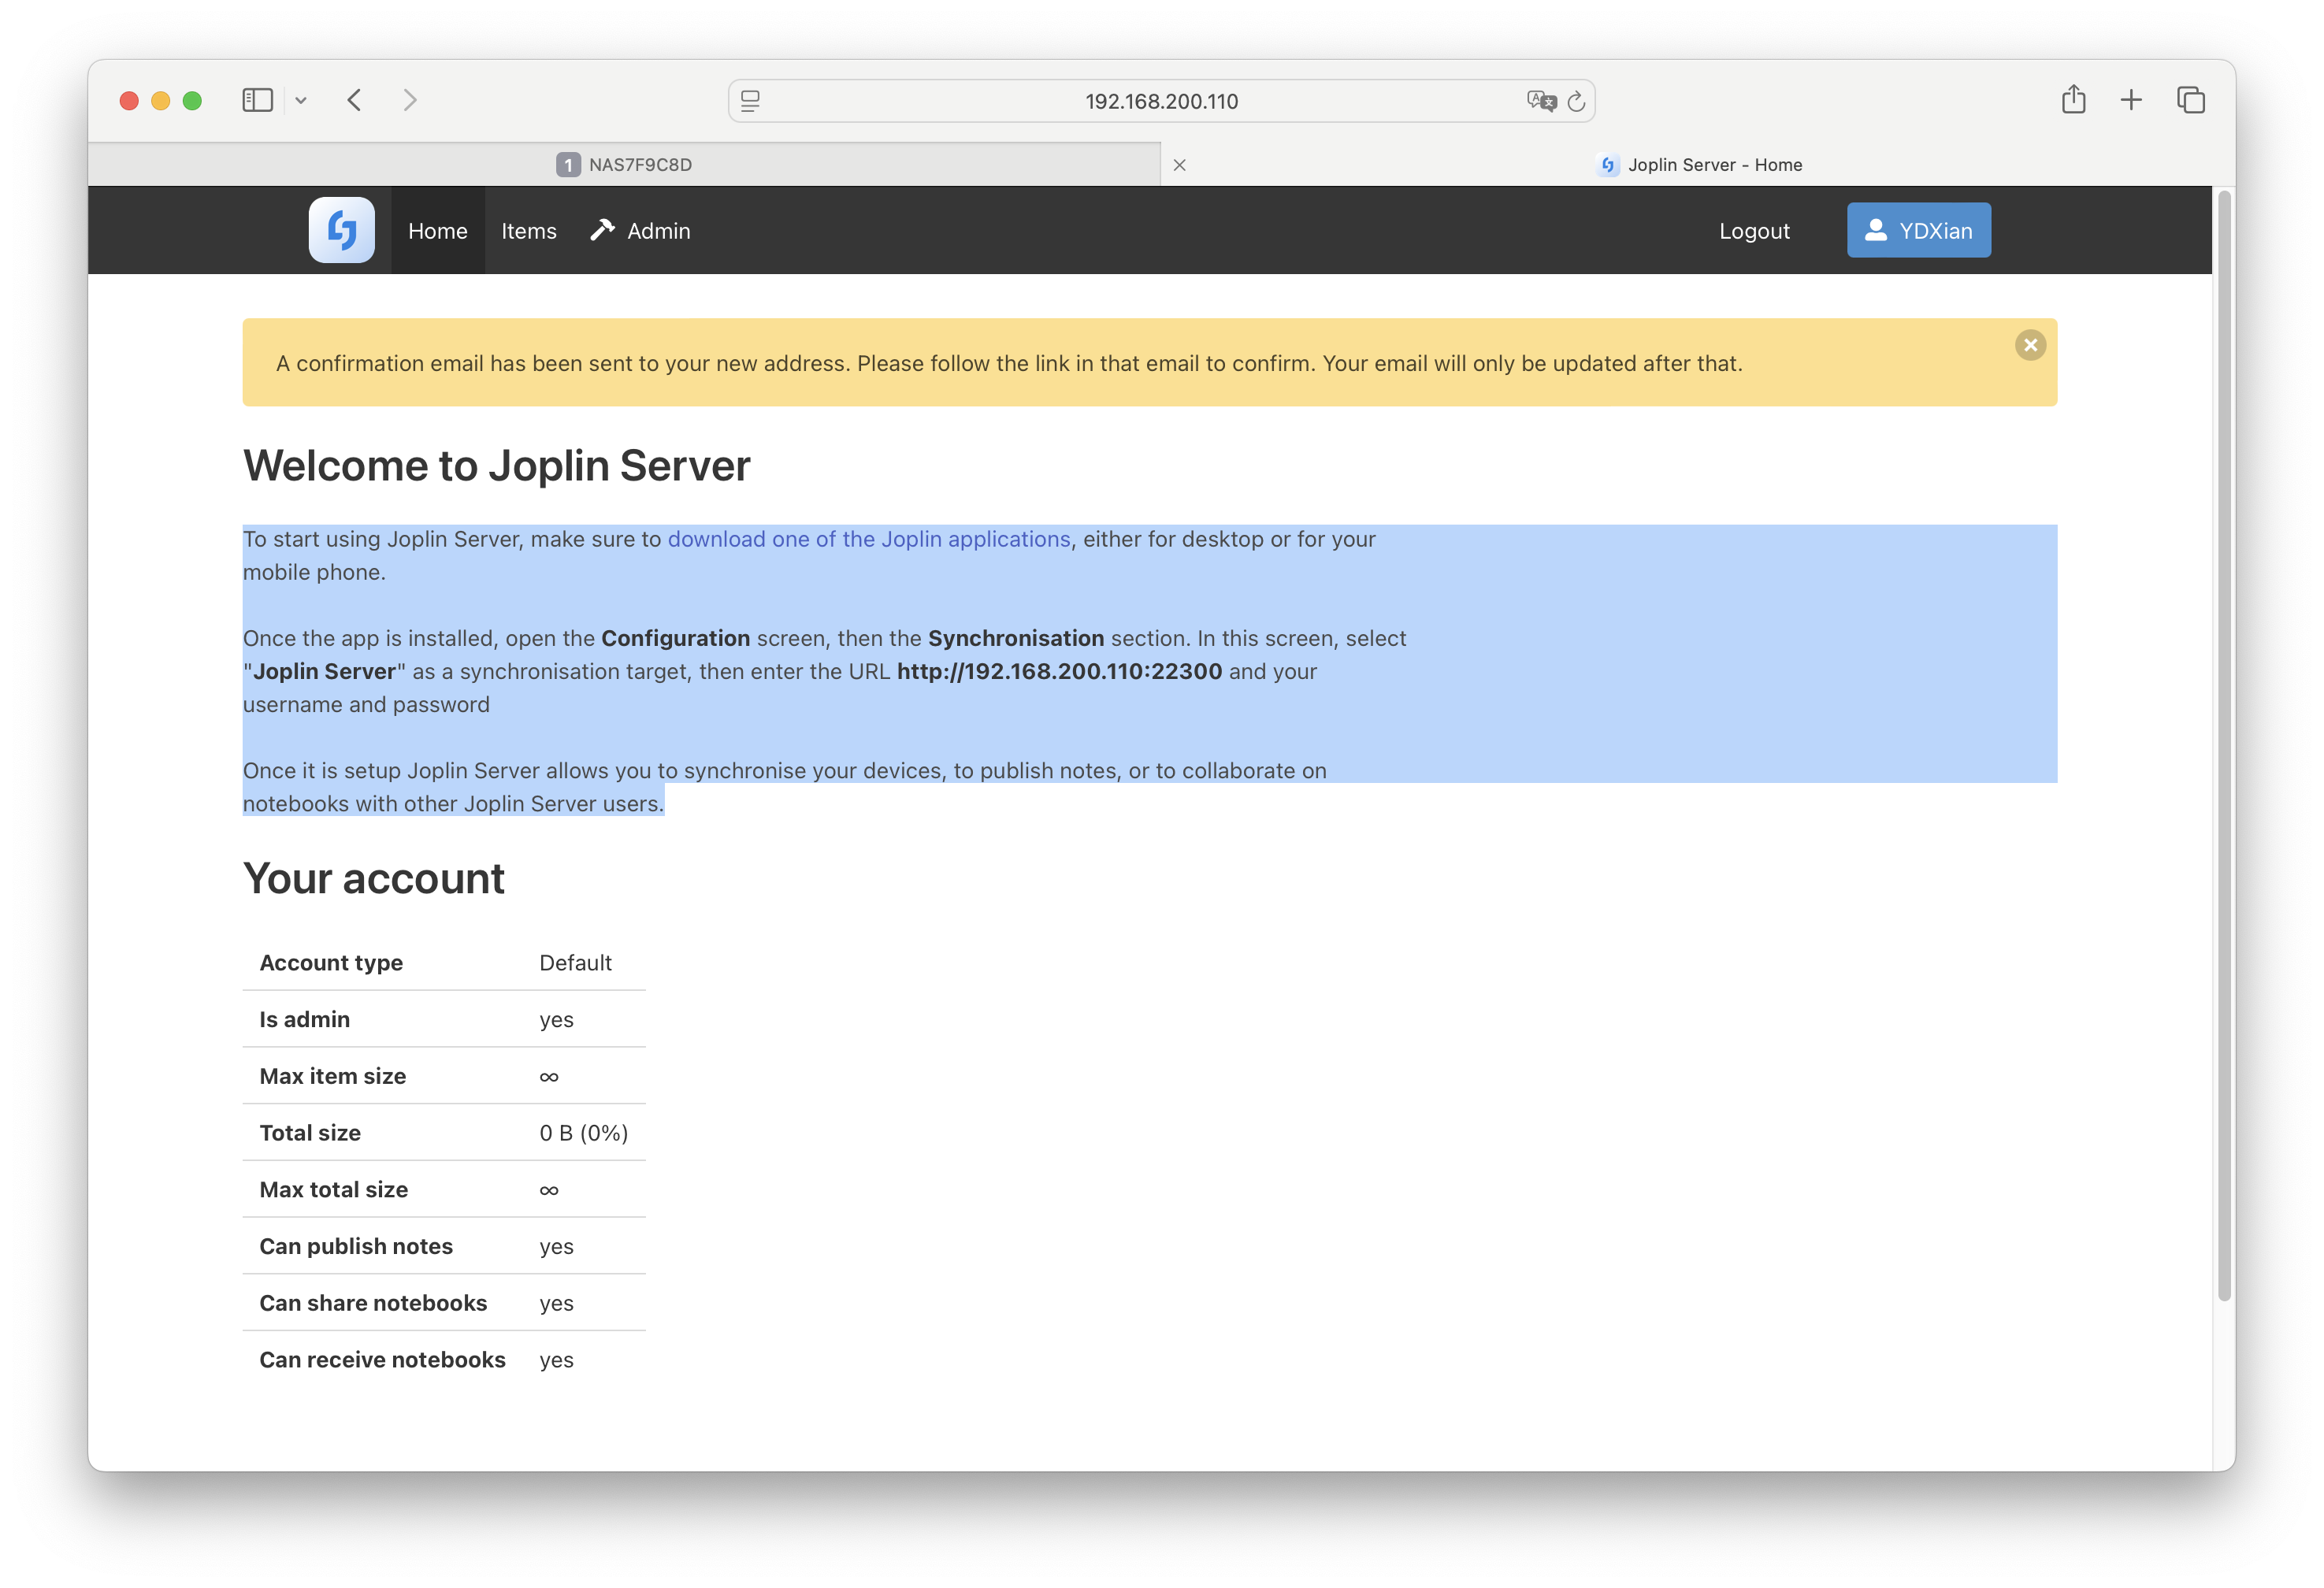The height and width of the screenshot is (1588, 2324).
Task: Open the translate page icon
Action: (1541, 101)
